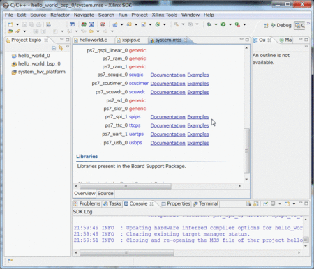Screen dimensions: 314x269
Task: Click the New wizard icon in the toolbar
Action: [10, 24]
